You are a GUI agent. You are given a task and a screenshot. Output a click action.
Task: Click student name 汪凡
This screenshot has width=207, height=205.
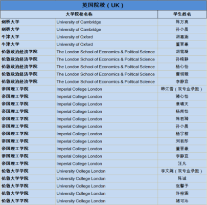coord(182,163)
